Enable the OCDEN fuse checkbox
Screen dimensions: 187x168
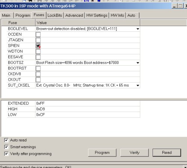(38, 34)
